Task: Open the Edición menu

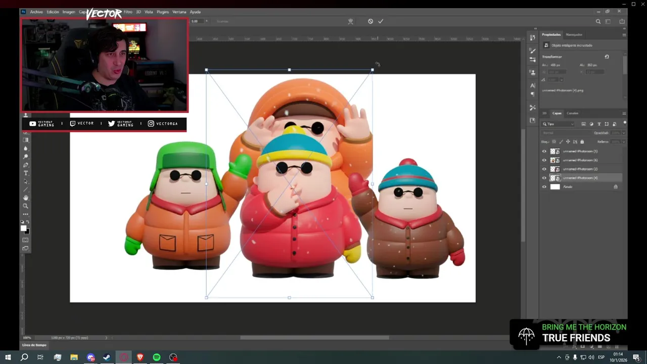Action: [x=53, y=12]
